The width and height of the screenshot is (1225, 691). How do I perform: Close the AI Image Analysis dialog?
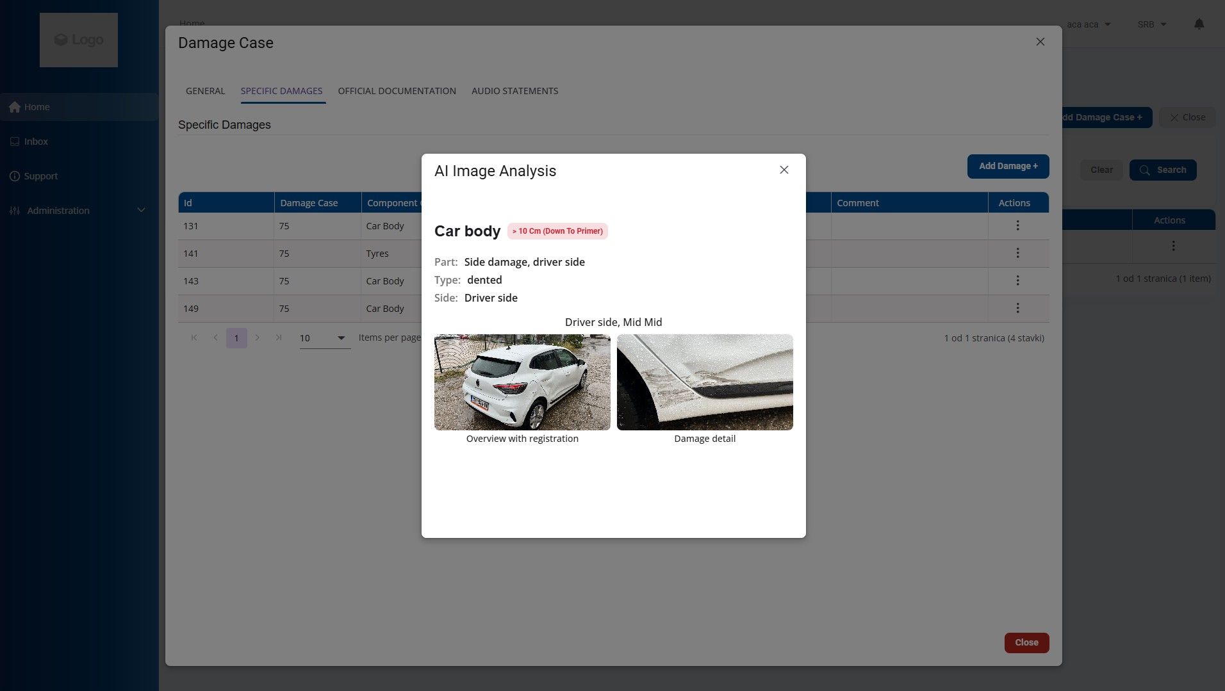point(784,170)
